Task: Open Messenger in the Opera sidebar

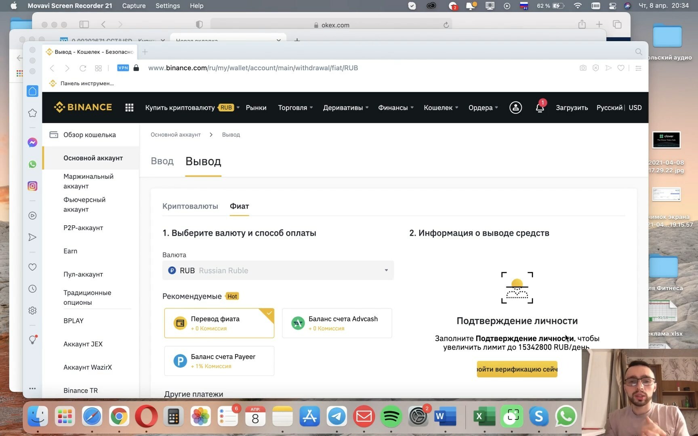Action: click(33, 143)
